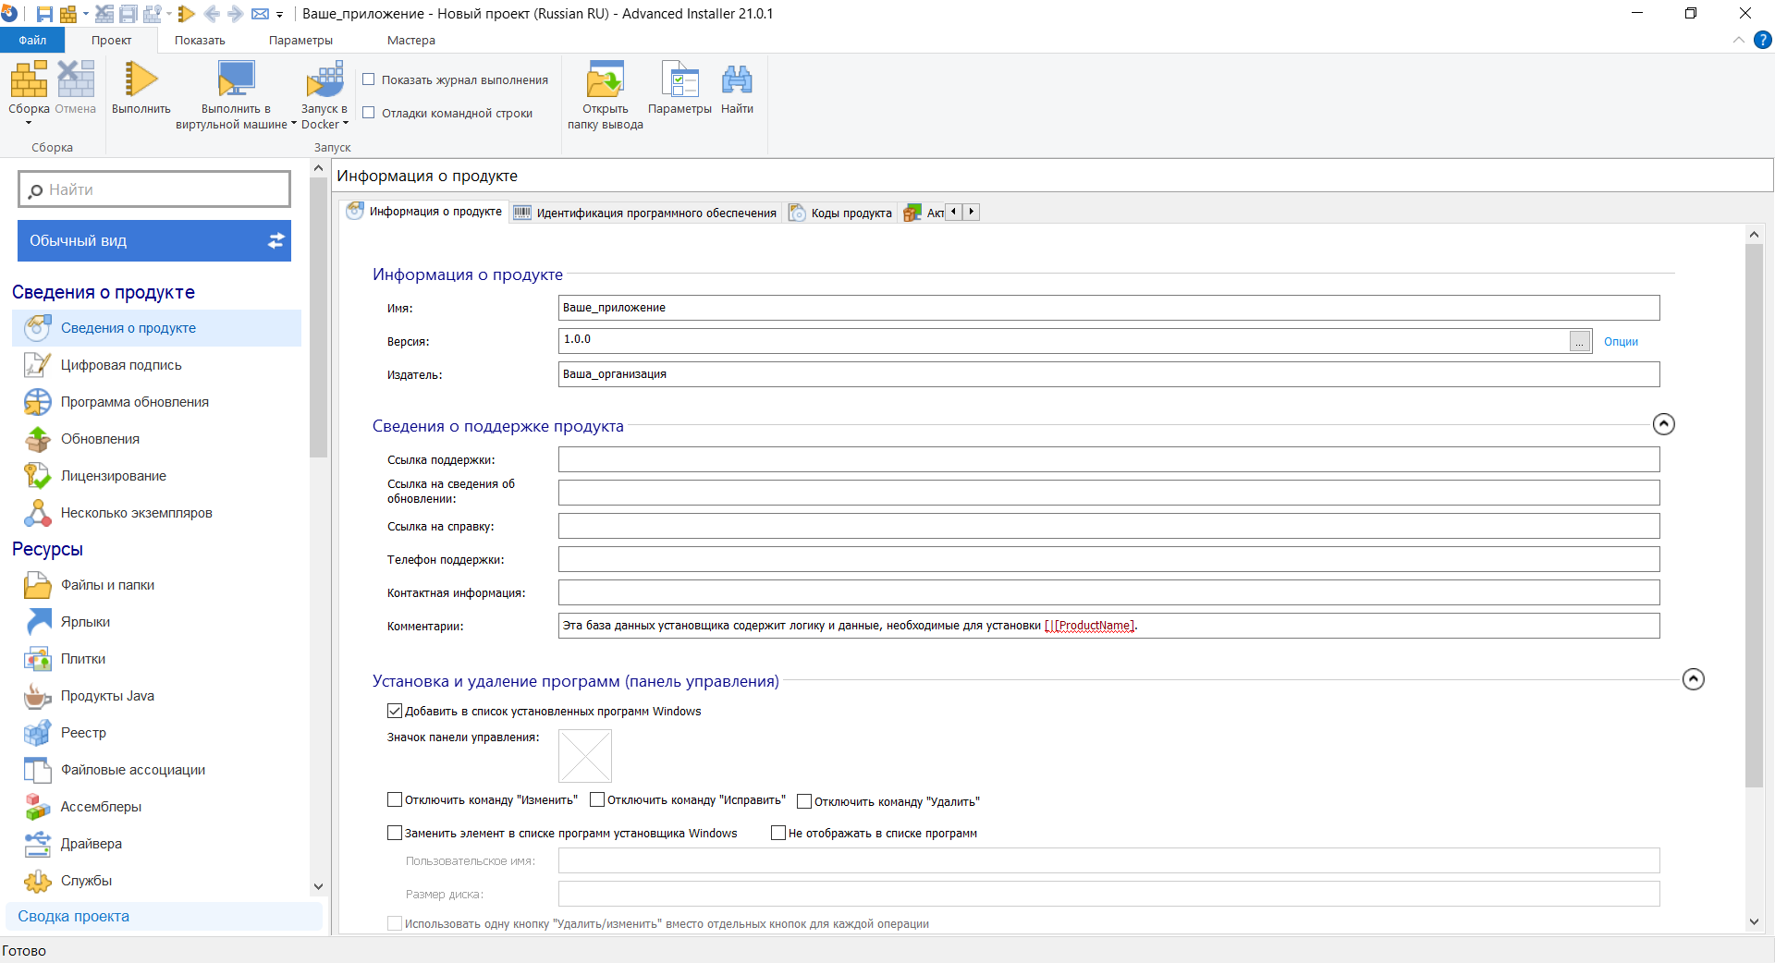
Task: Open Идентификация программного обеспечения tab
Action: (x=645, y=213)
